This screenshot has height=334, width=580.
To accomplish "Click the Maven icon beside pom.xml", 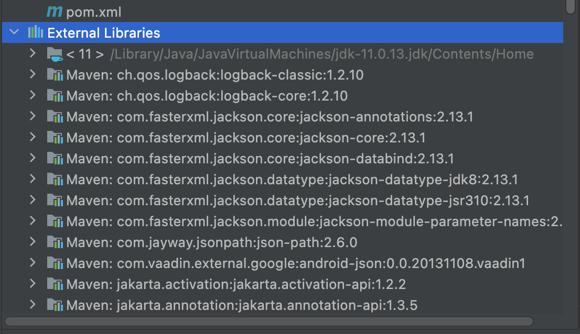I will pos(55,12).
